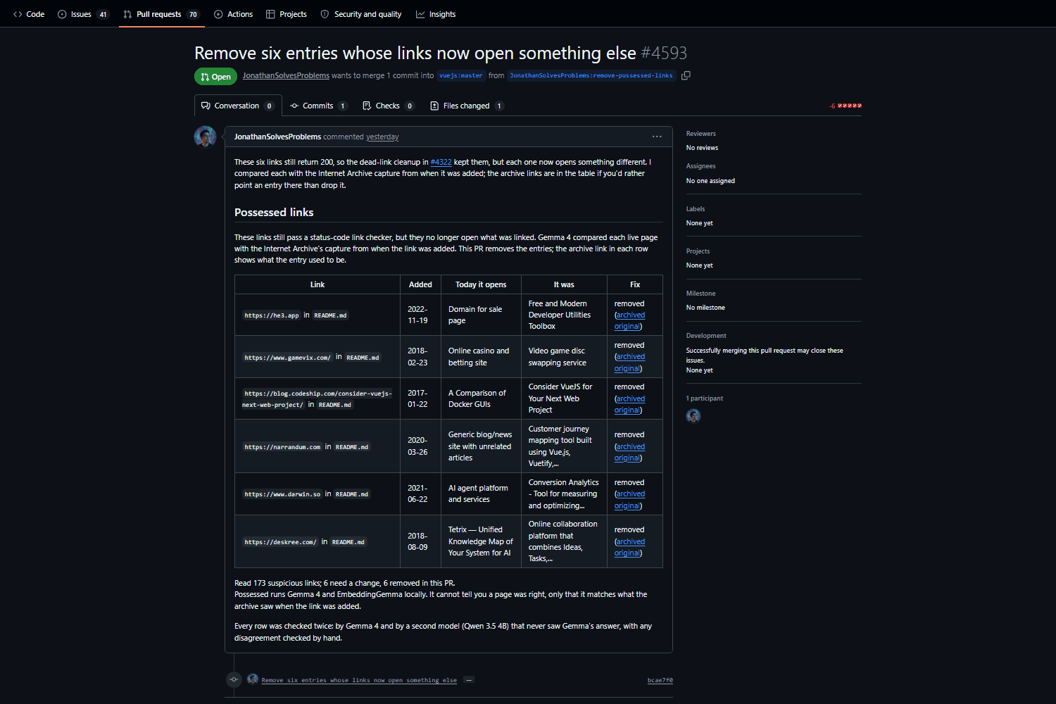Click the commit title link in timeline
The width and height of the screenshot is (1056, 704).
coord(359,680)
